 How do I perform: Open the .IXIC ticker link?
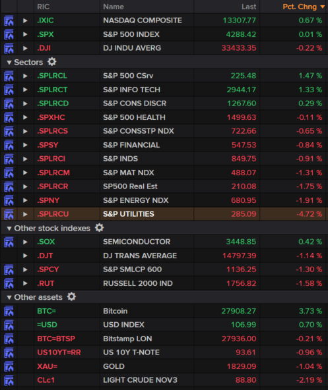coord(46,20)
